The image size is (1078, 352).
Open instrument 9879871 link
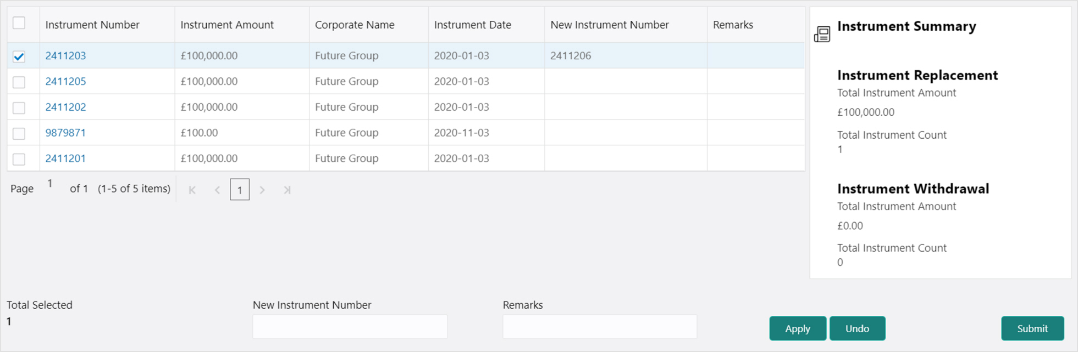pyautogui.click(x=65, y=133)
